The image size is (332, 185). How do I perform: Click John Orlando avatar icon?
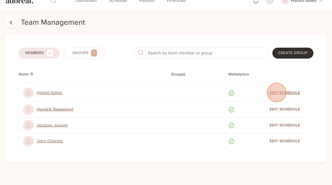pos(28,141)
